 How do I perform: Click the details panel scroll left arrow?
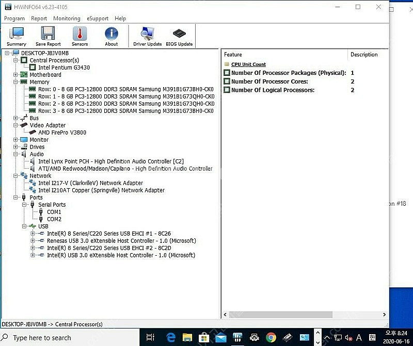click(225, 315)
